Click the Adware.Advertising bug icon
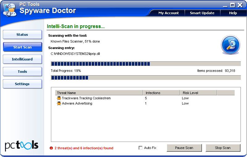Screen dimensions: 247x157 click(x=59, y=103)
